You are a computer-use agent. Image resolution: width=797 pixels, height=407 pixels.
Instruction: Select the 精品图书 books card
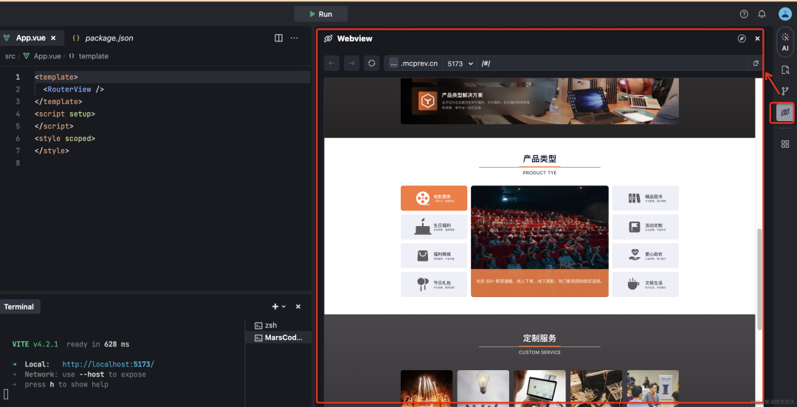(645, 198)
